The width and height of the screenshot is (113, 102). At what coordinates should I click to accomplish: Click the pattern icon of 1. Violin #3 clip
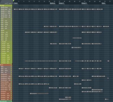[x=72, y=47]
